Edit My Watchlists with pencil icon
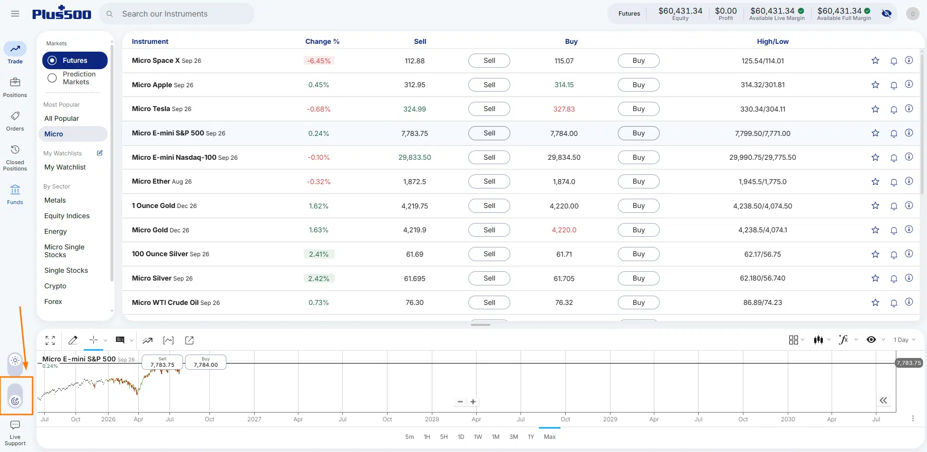Screen dimensions: 927x452 pos(100,153)
